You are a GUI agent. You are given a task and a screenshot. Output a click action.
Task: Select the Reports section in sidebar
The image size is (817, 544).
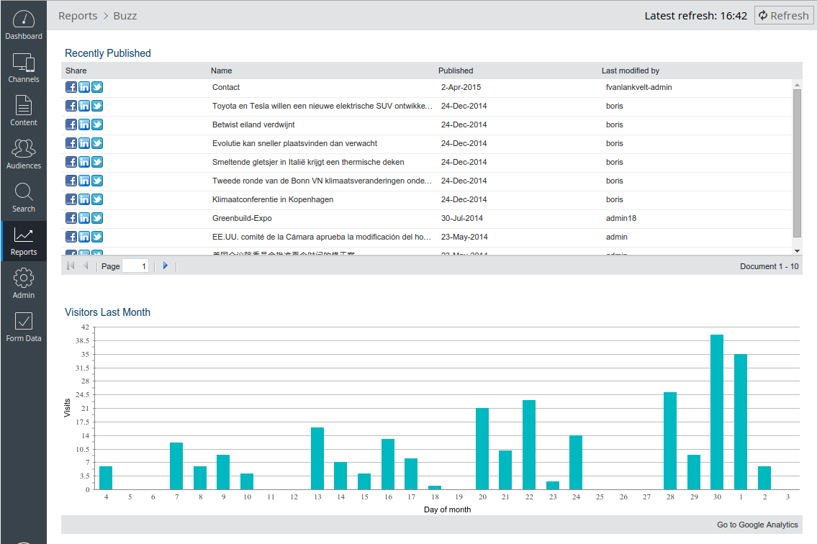(x=24, y=241)
